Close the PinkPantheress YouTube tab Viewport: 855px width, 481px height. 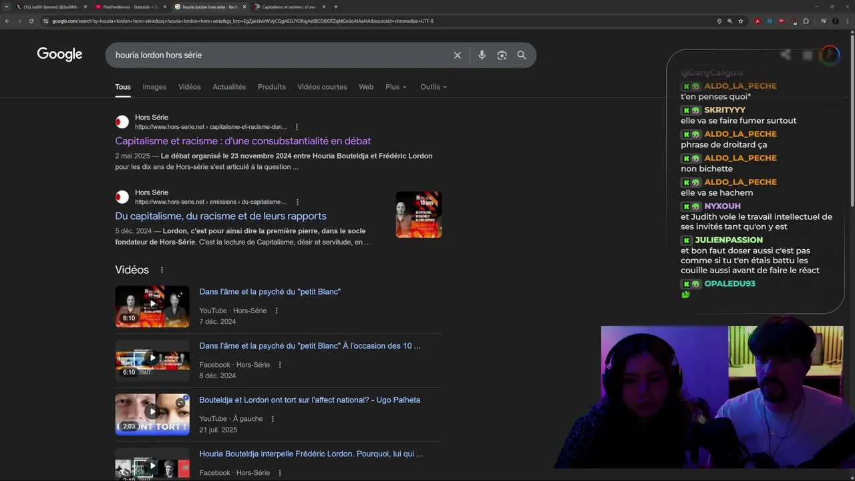[165, 7]
